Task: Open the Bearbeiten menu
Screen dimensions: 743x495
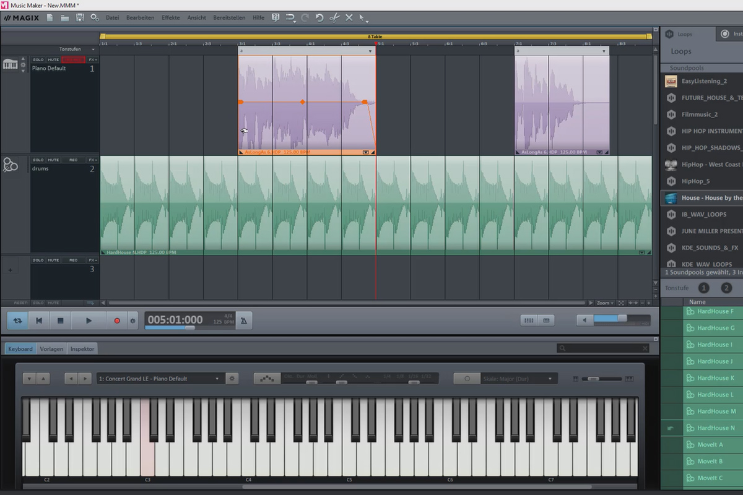Action: coord(141,18)
